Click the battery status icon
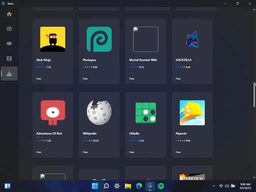This screenshot has height=192, width=256. click(x=233, y=186)
